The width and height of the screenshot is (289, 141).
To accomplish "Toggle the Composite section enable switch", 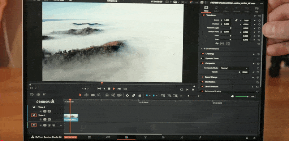I will [x=203, y=63].
